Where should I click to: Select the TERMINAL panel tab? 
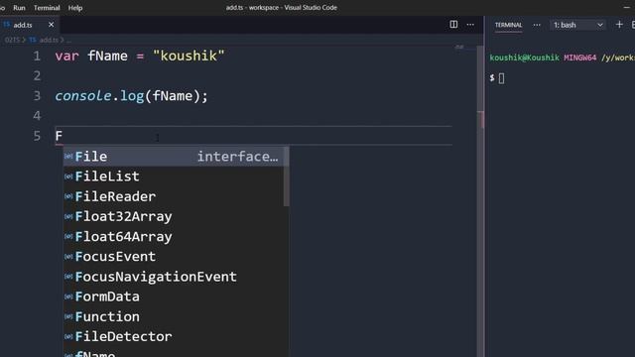pyautogui.click(x=508, y=25)
